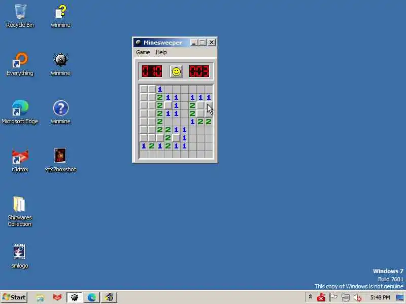Click the Minesweeper title bar mine icon

138,43
